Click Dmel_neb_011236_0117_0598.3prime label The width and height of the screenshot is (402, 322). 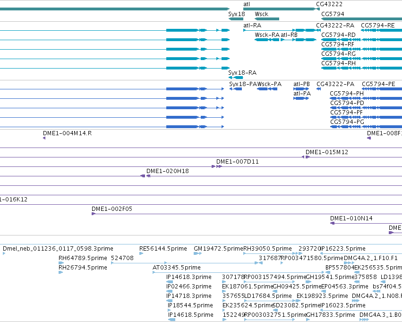58,249
